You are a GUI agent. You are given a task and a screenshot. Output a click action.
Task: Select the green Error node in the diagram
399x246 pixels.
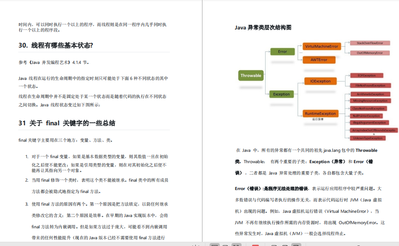282,52
